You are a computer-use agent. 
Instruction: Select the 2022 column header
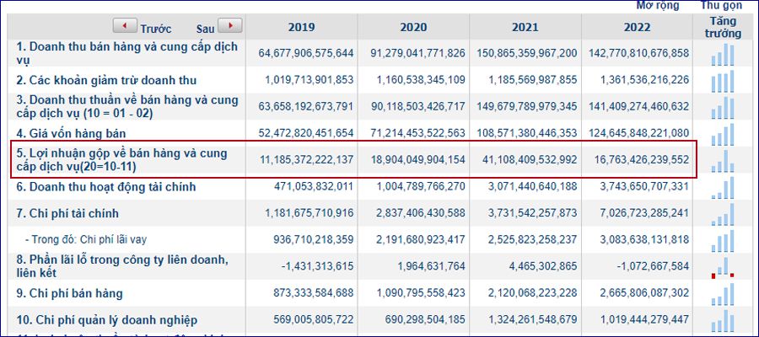click(x=637, y=27)
